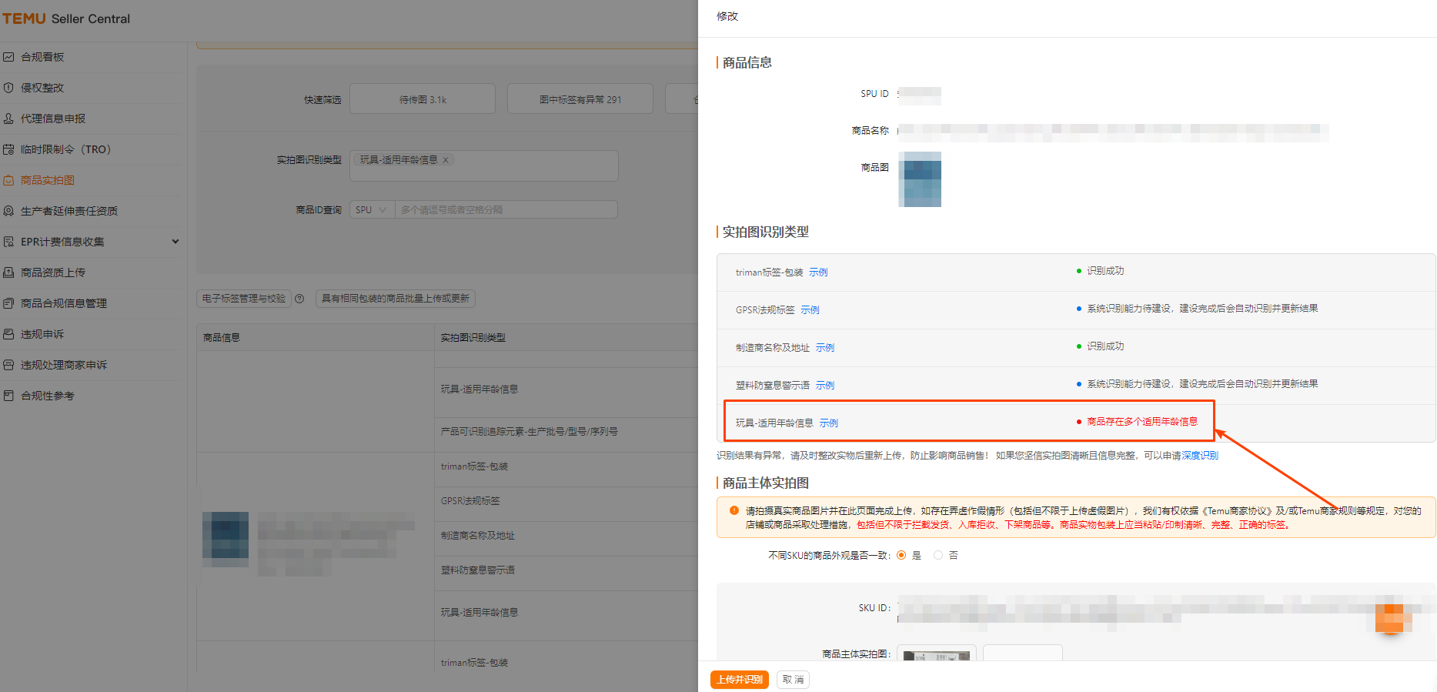Click the 违规申诉 sidebar icon
The height and width of the screenshot is (692, 1437).
click(8, 334)
